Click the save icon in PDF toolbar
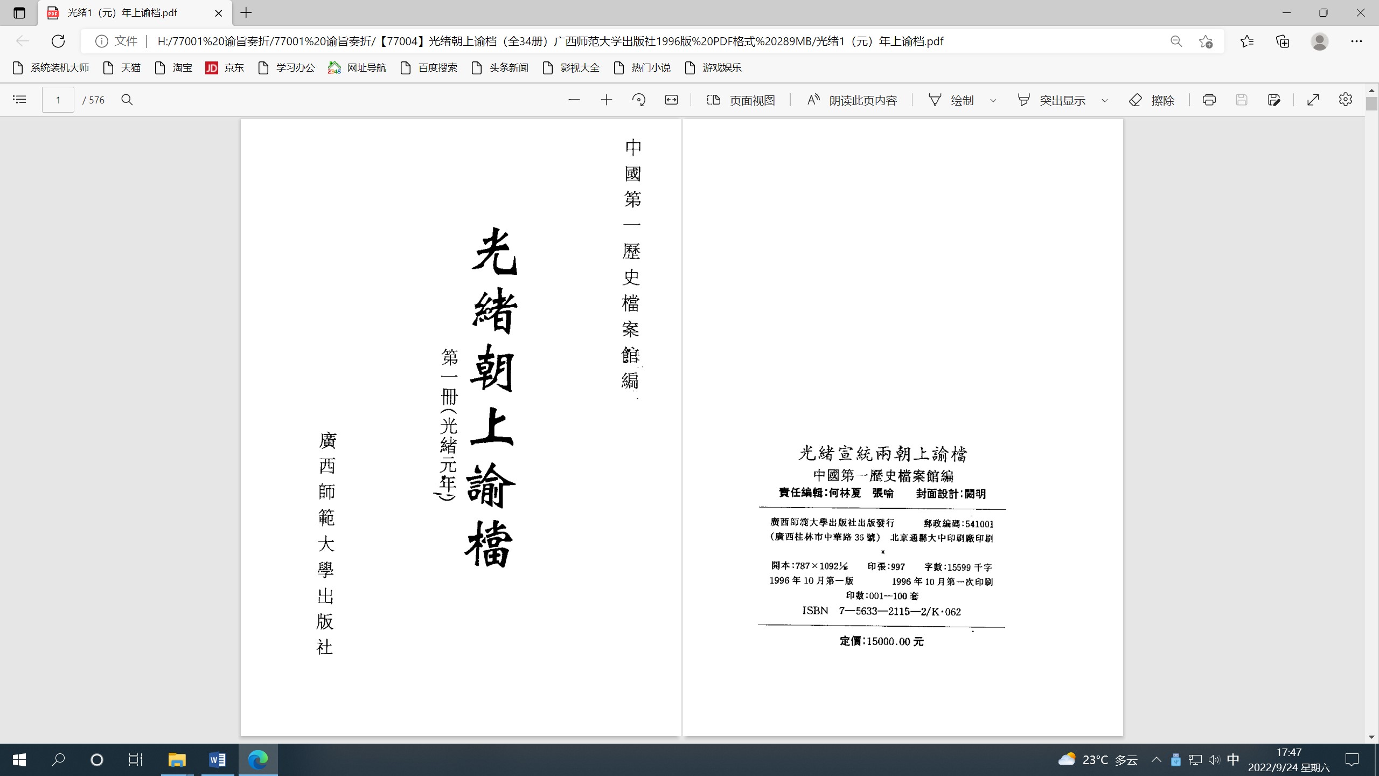 point(1242,100)
